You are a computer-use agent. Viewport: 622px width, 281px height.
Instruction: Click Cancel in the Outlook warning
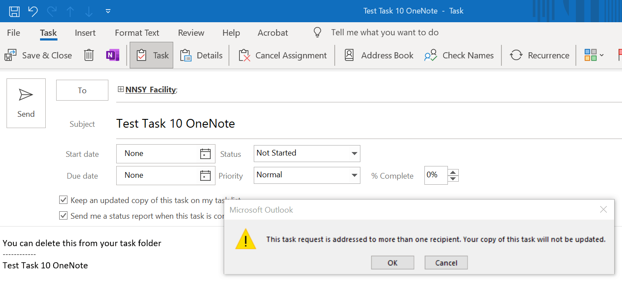[x=446, y=263]
